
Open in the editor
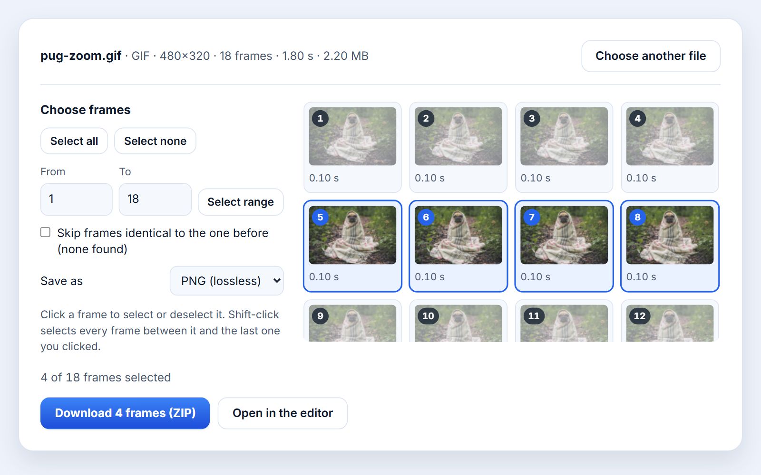(283, 413)
